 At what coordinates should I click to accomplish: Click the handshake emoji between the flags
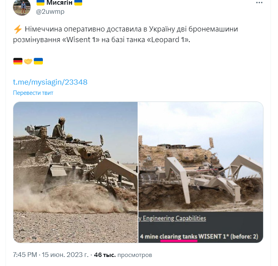pyautogui.click(x=28, y=61)
